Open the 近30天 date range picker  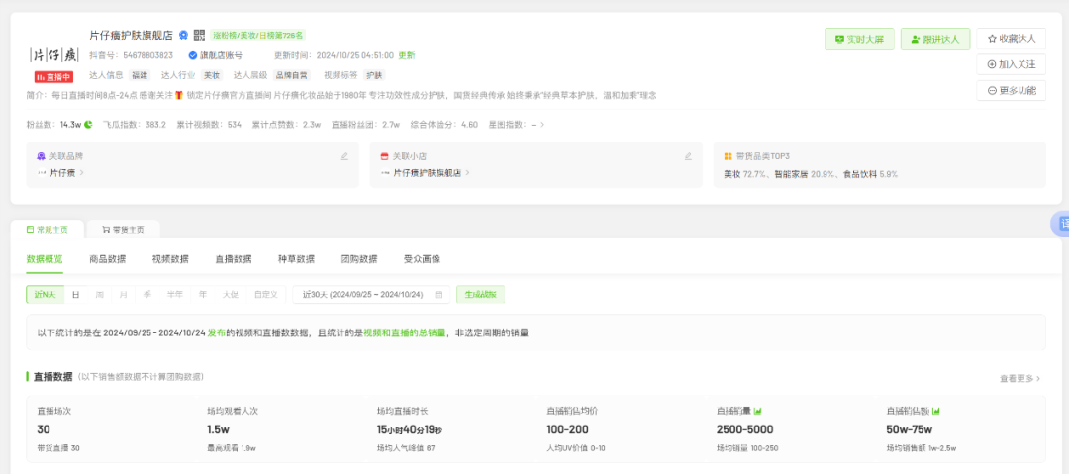[362, 294]
